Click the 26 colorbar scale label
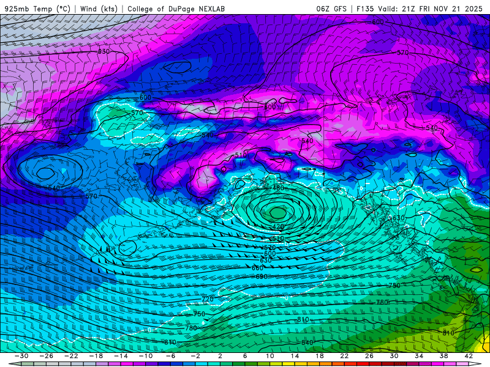Screen dimensions: 490x367 [369, 356]
